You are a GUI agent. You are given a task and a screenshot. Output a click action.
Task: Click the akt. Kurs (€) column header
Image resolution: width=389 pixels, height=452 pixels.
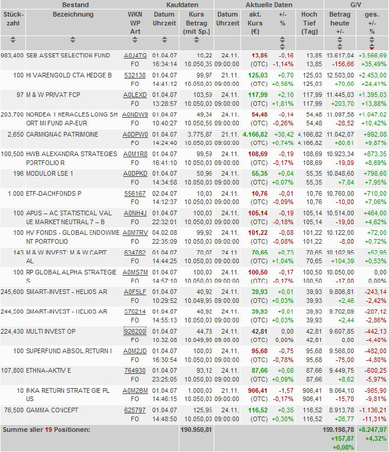[255, 22]
